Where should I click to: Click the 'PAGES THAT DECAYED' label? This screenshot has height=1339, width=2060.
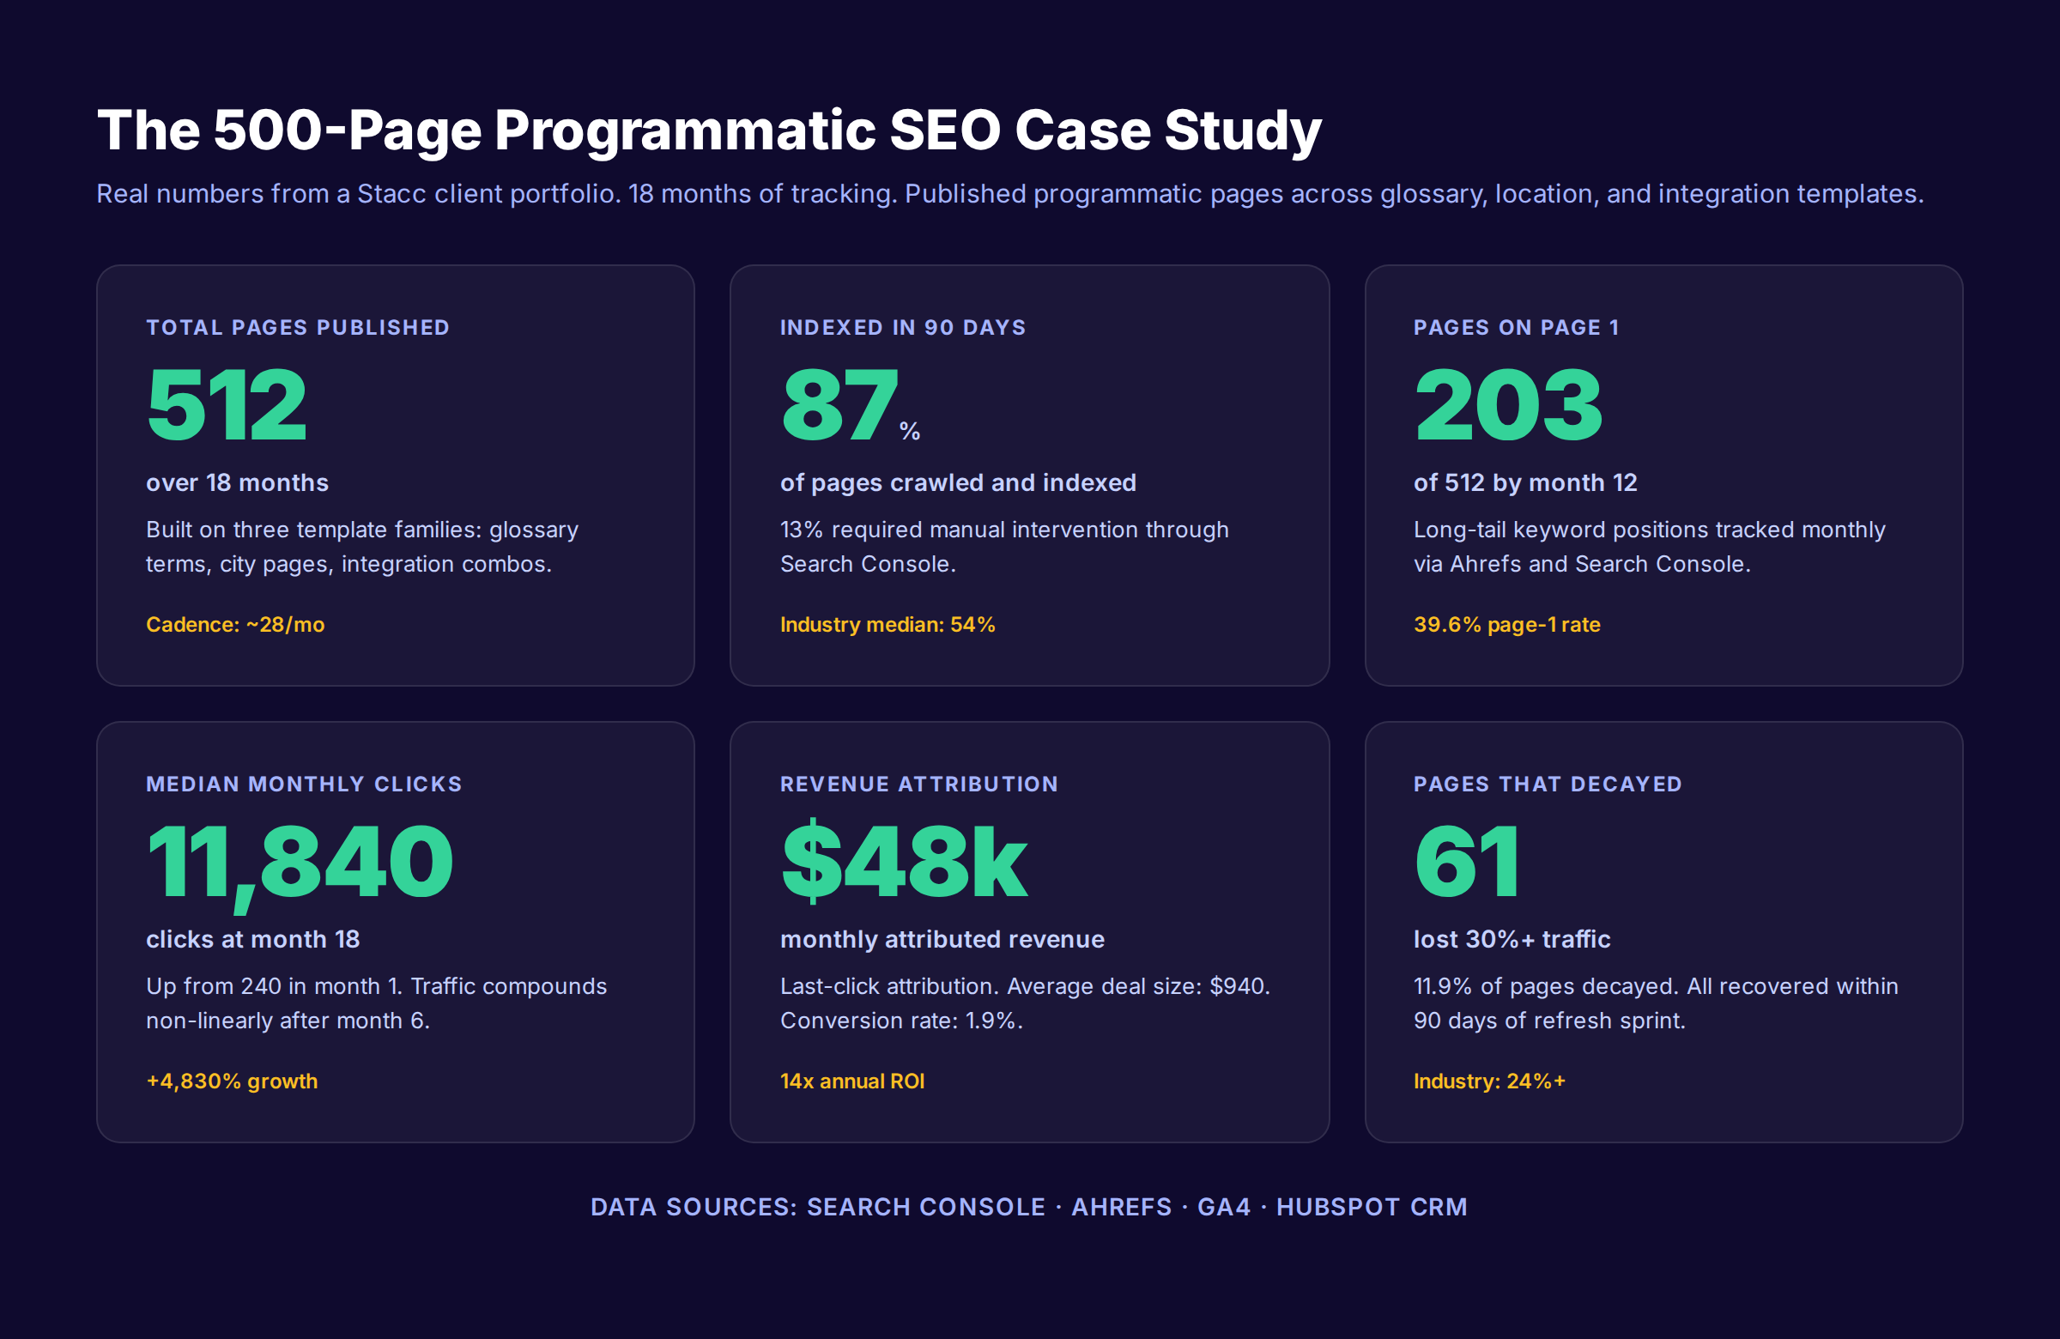pyautogui.click(x=1548, y=785)
